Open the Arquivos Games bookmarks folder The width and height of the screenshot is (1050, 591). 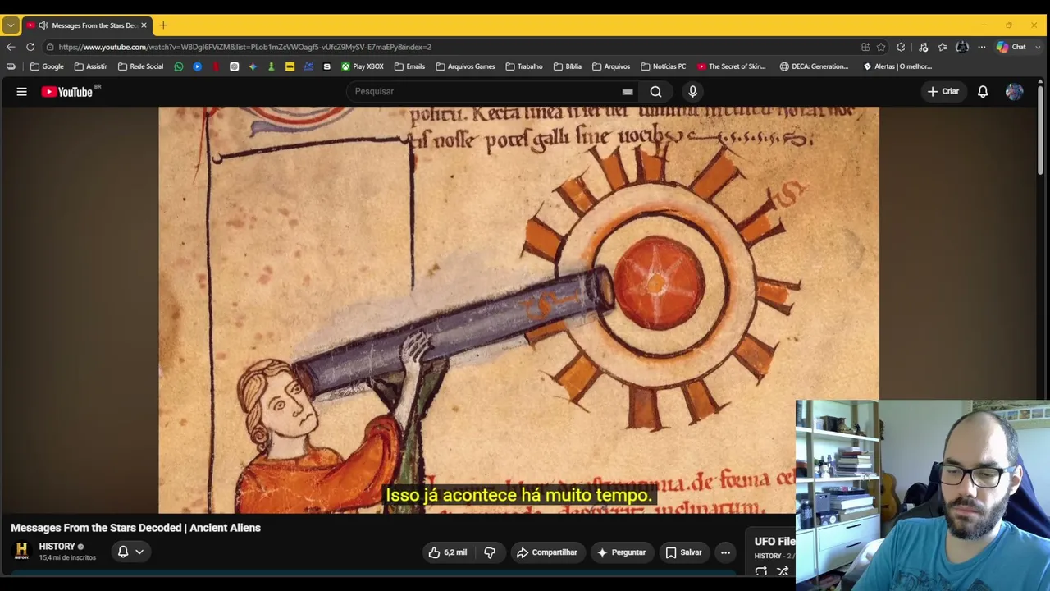[x=465, y=66]
